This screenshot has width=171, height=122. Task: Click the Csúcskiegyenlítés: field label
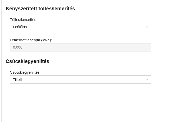point(25,72)
